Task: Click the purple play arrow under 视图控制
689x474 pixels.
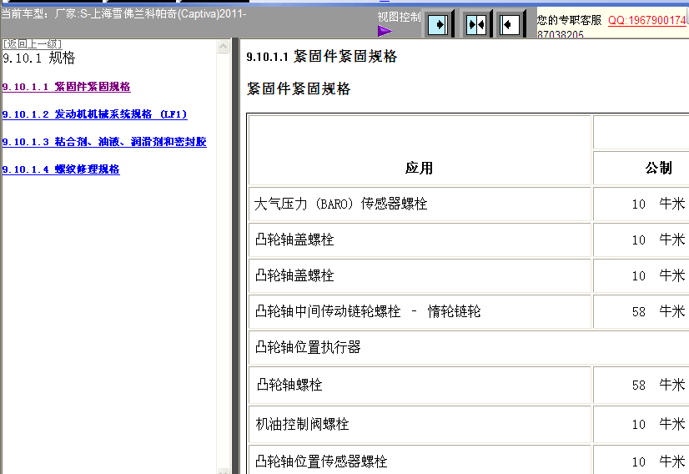Action: 385,31
